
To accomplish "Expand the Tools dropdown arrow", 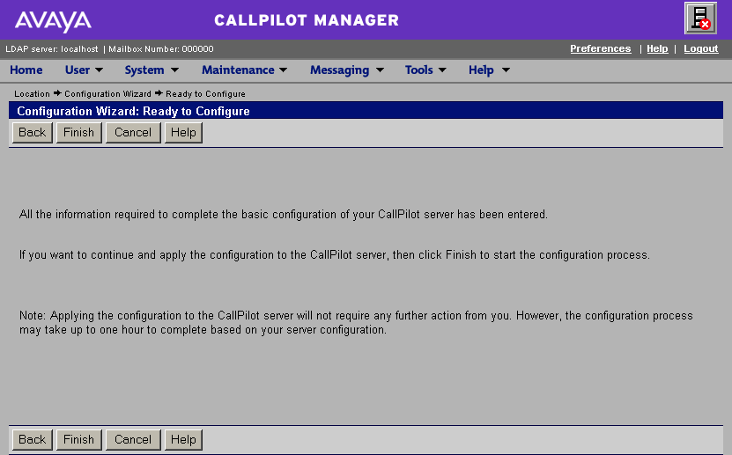I will point(442,70).
